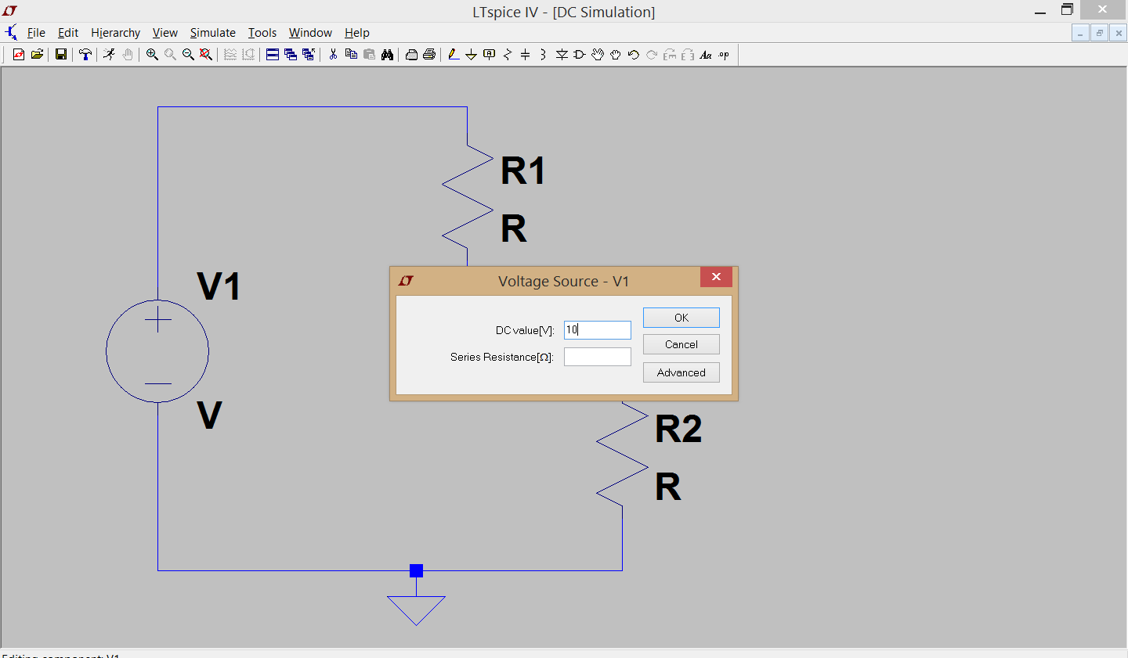Pick the Inductor placement tool
Viewport: 1128px width, 658px height.
pos(544,55)
